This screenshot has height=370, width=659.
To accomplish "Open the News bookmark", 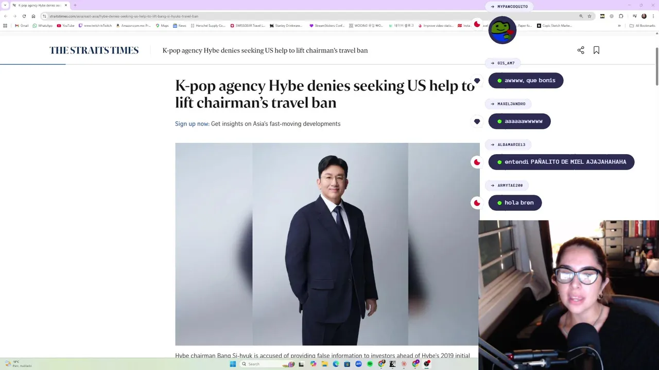I will pyautogui.click(x=179, y=25).
